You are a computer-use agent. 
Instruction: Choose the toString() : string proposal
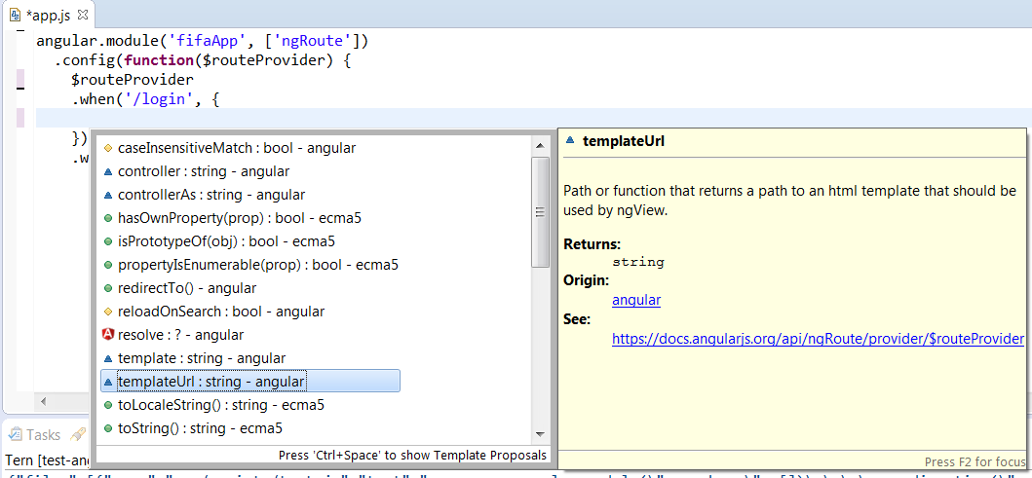pos(200,428)
